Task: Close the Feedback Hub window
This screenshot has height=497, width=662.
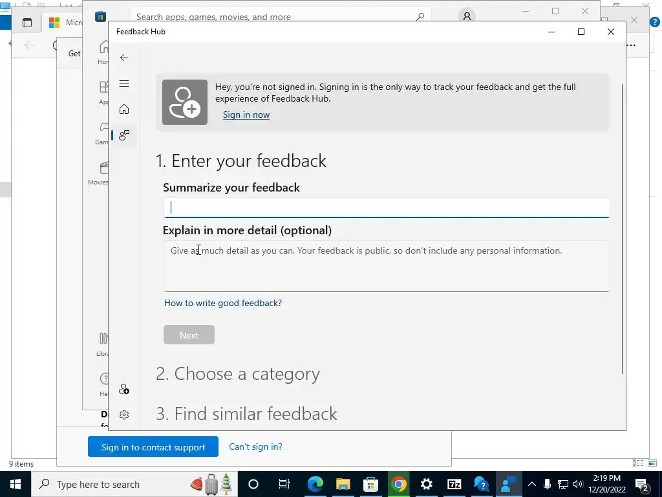Action: pyautogui.click(x=610, y=32)
